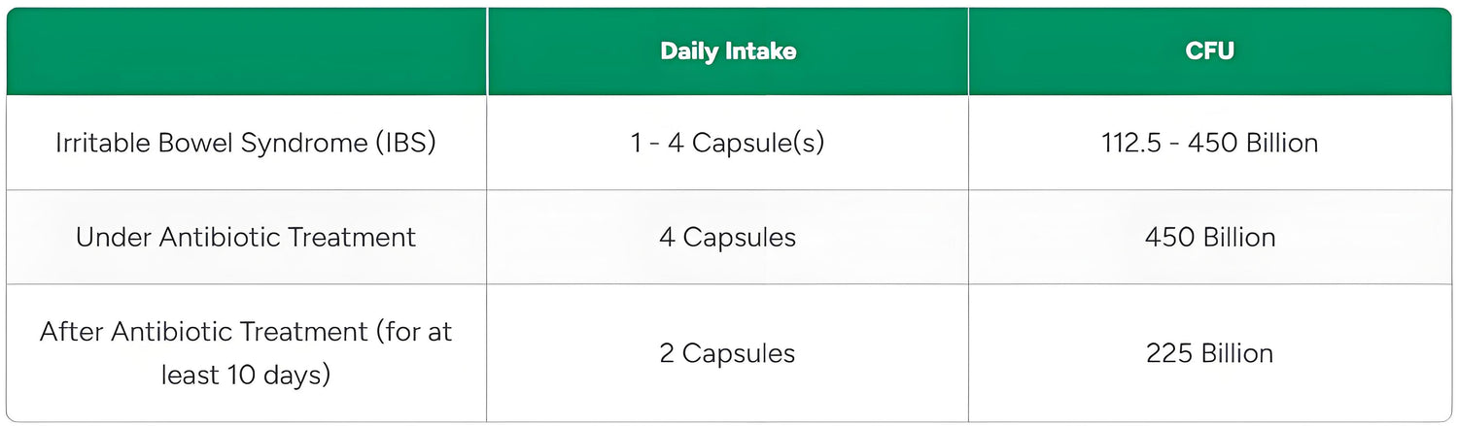The height and width of the screenshot is (426, 1458).
Task: Click the "450 Billion" cell for antibiotic treatment
Action: point(1210,237)
